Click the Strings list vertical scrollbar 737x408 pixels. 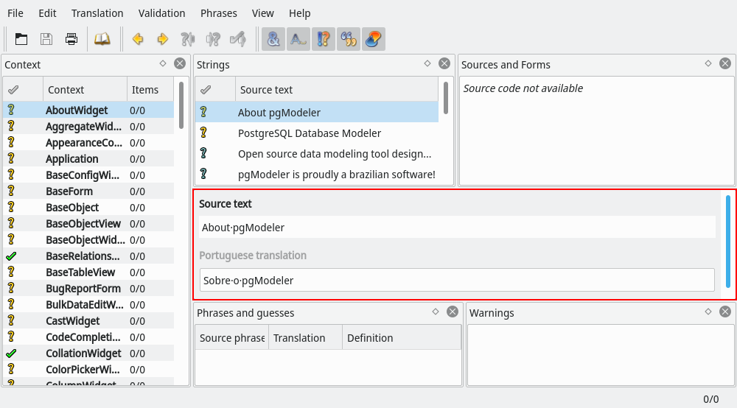point(446,97)
